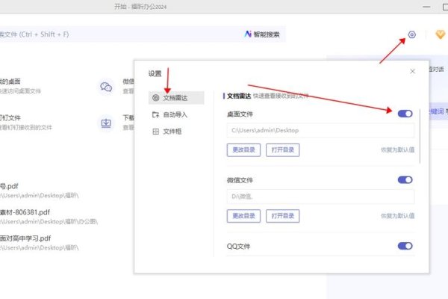Click 打开目录 under 微信文件
Viewport: 448px width, 299px height.
[x=282, y=216]
